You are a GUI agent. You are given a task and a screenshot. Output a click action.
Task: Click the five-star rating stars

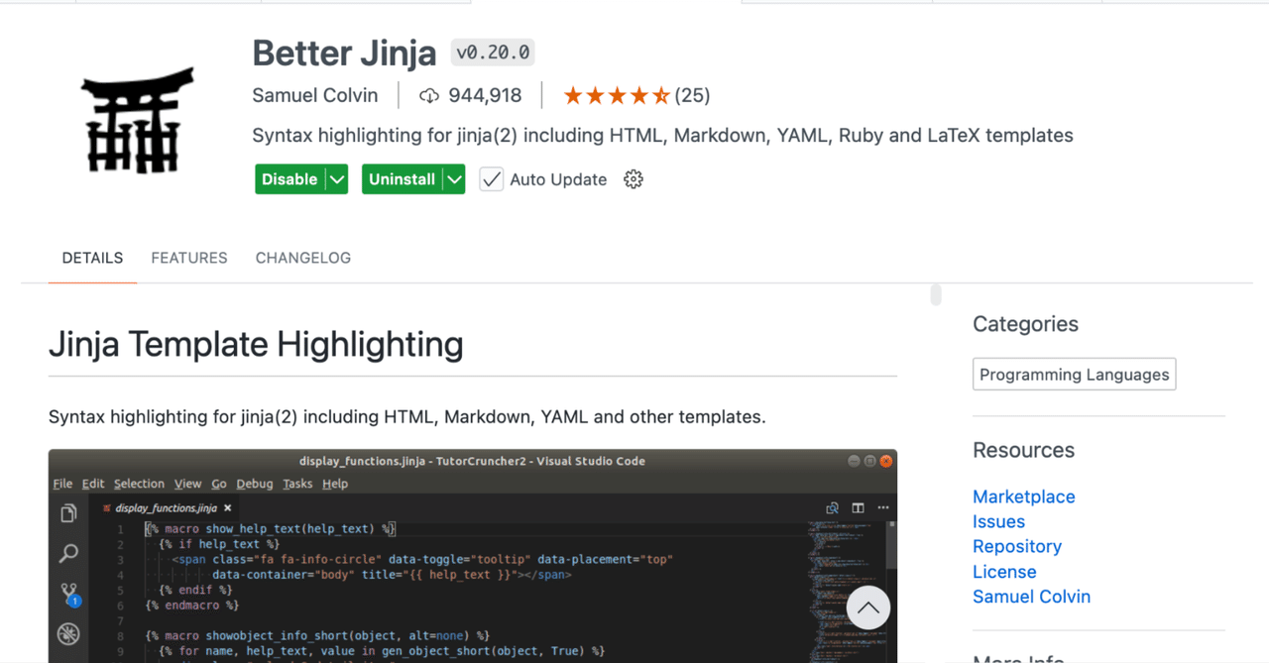(617, 95)
